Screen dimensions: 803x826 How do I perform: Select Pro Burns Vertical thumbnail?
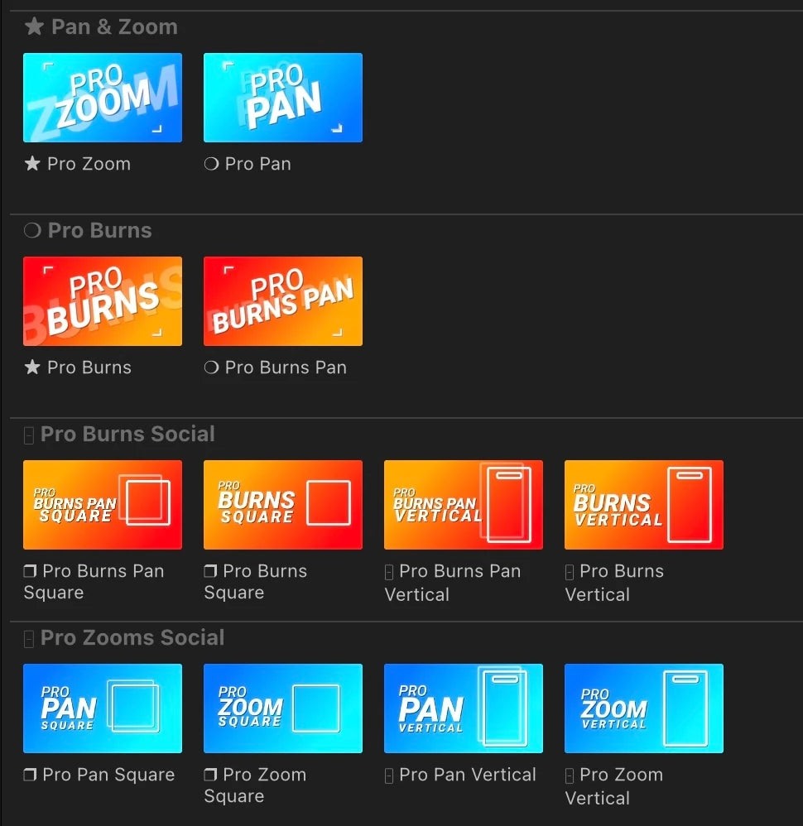[644, 505]
